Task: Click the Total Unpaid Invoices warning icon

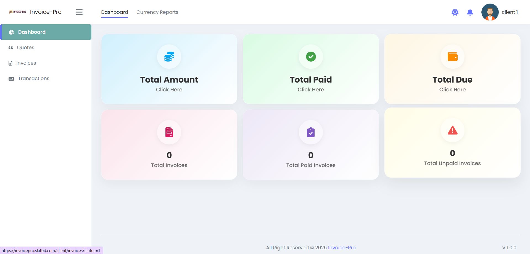Action: (452, 130)
